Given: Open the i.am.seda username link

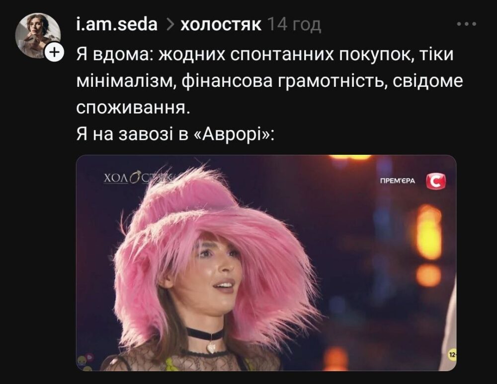Looking at the screenshot, I should 117,25.
